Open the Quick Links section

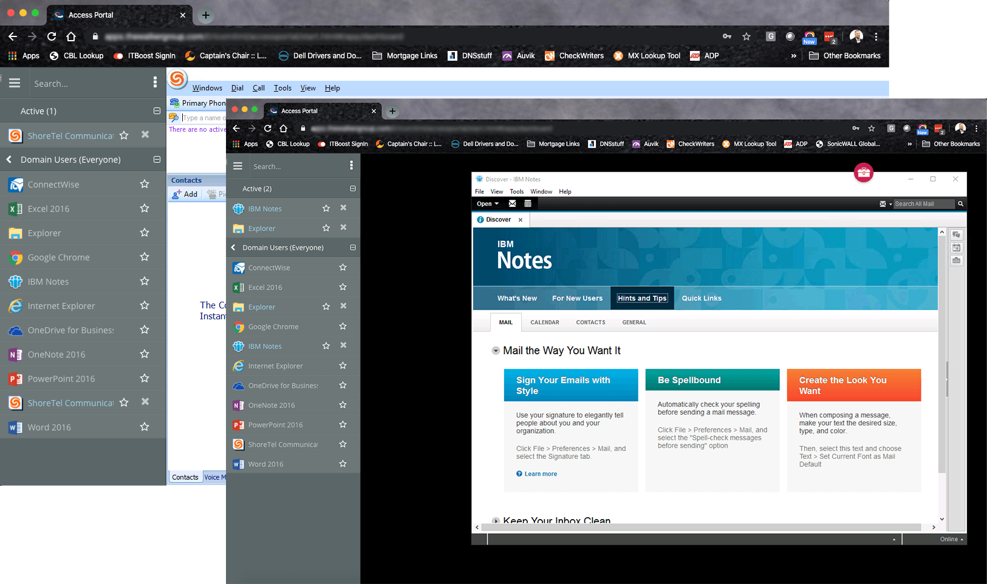click(702, 298)
